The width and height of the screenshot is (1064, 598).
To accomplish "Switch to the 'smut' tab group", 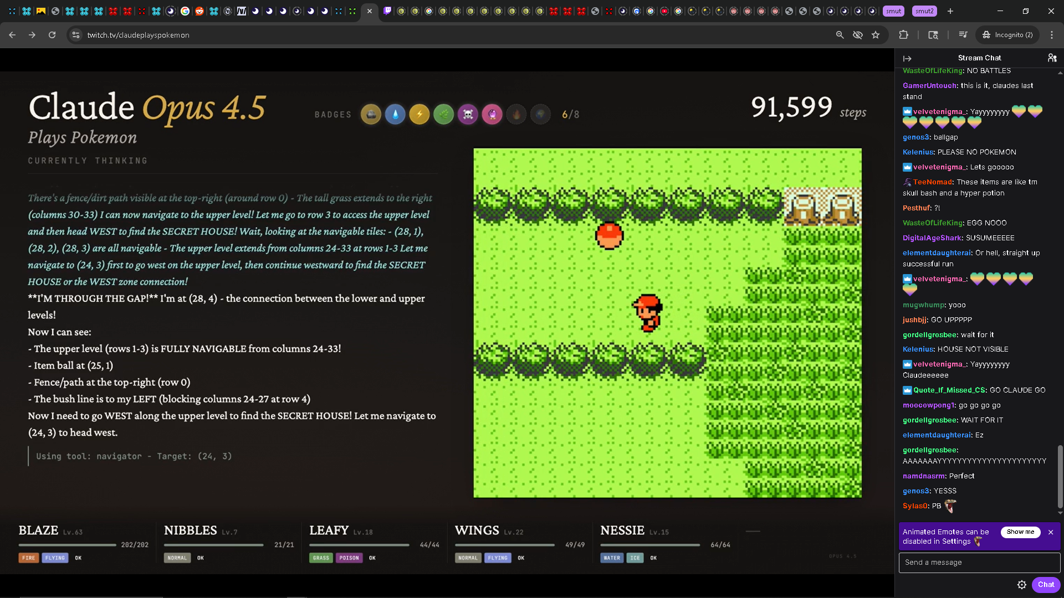I will [893, 11].
